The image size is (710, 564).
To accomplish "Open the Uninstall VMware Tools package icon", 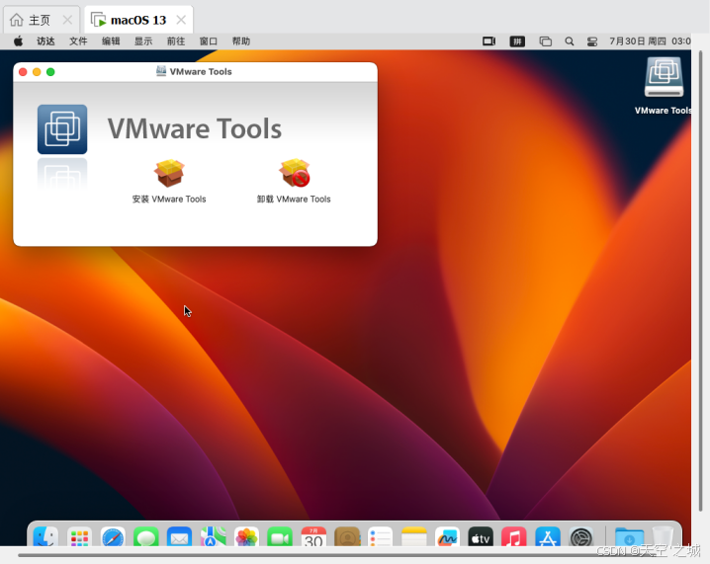I will click(x=295, y=173).
